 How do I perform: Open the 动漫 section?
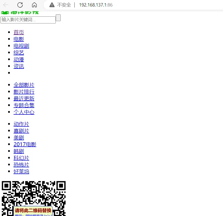click(x=19, y=59)
